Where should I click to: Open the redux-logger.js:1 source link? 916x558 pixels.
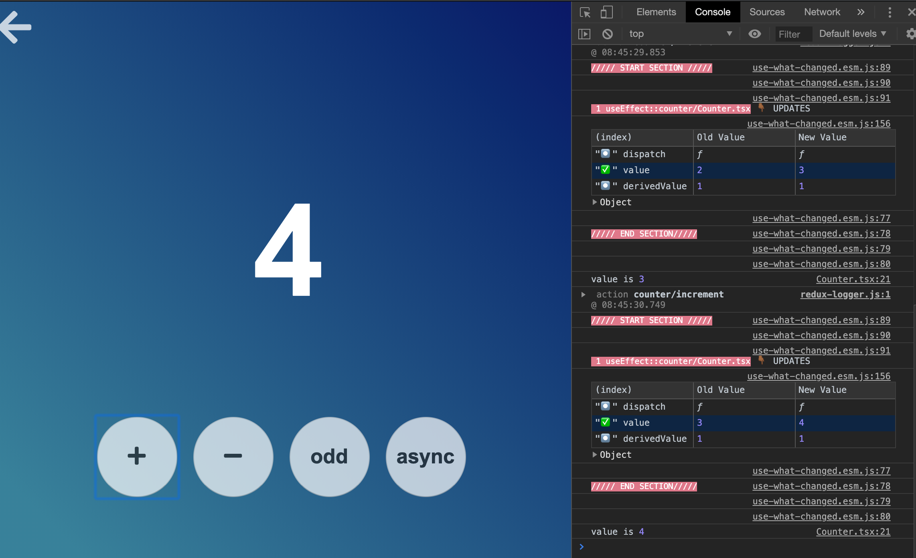[x=845, y=295]
